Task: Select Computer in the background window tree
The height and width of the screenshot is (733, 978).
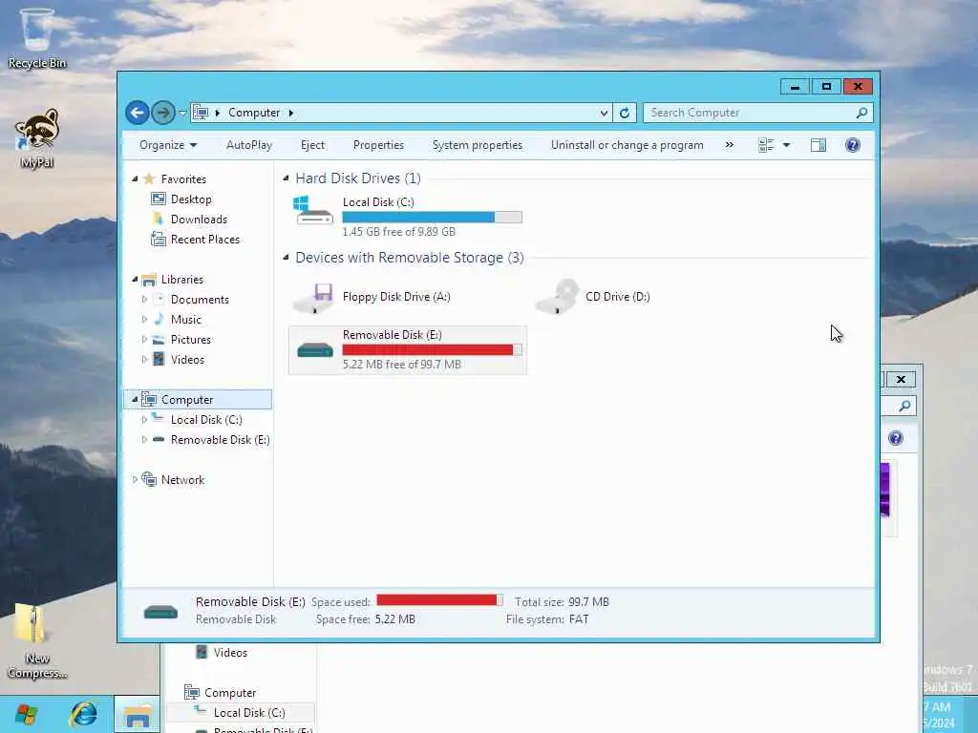Action: pyautogui.click(x=230, y=693)
